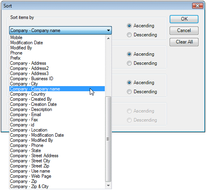206x190 pixels.
Task: Close the Sort dialog with the X
Action: point(197,6)
